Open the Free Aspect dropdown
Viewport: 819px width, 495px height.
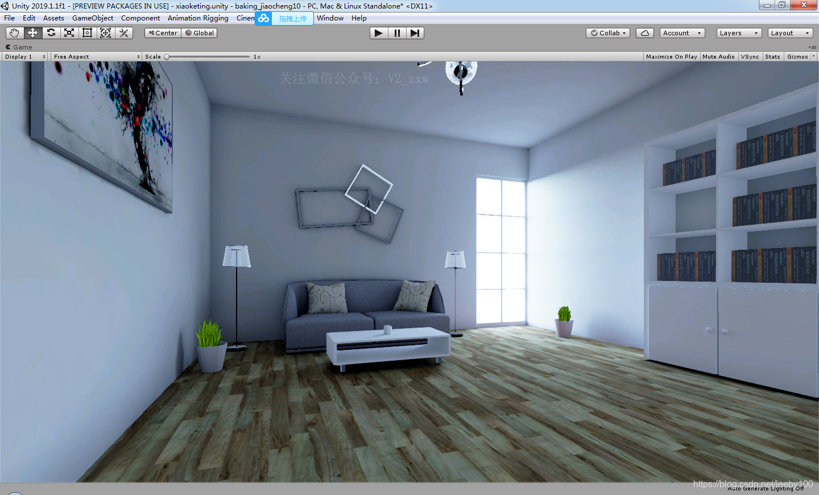point(96,56)
